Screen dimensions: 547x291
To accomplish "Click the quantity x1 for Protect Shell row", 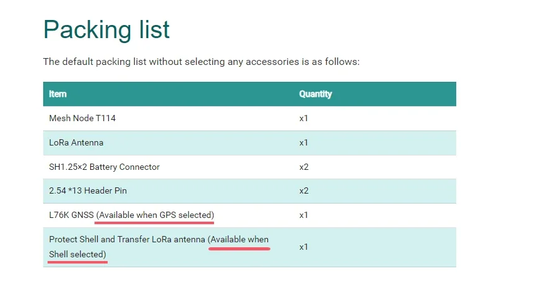I will coord(304,247).
